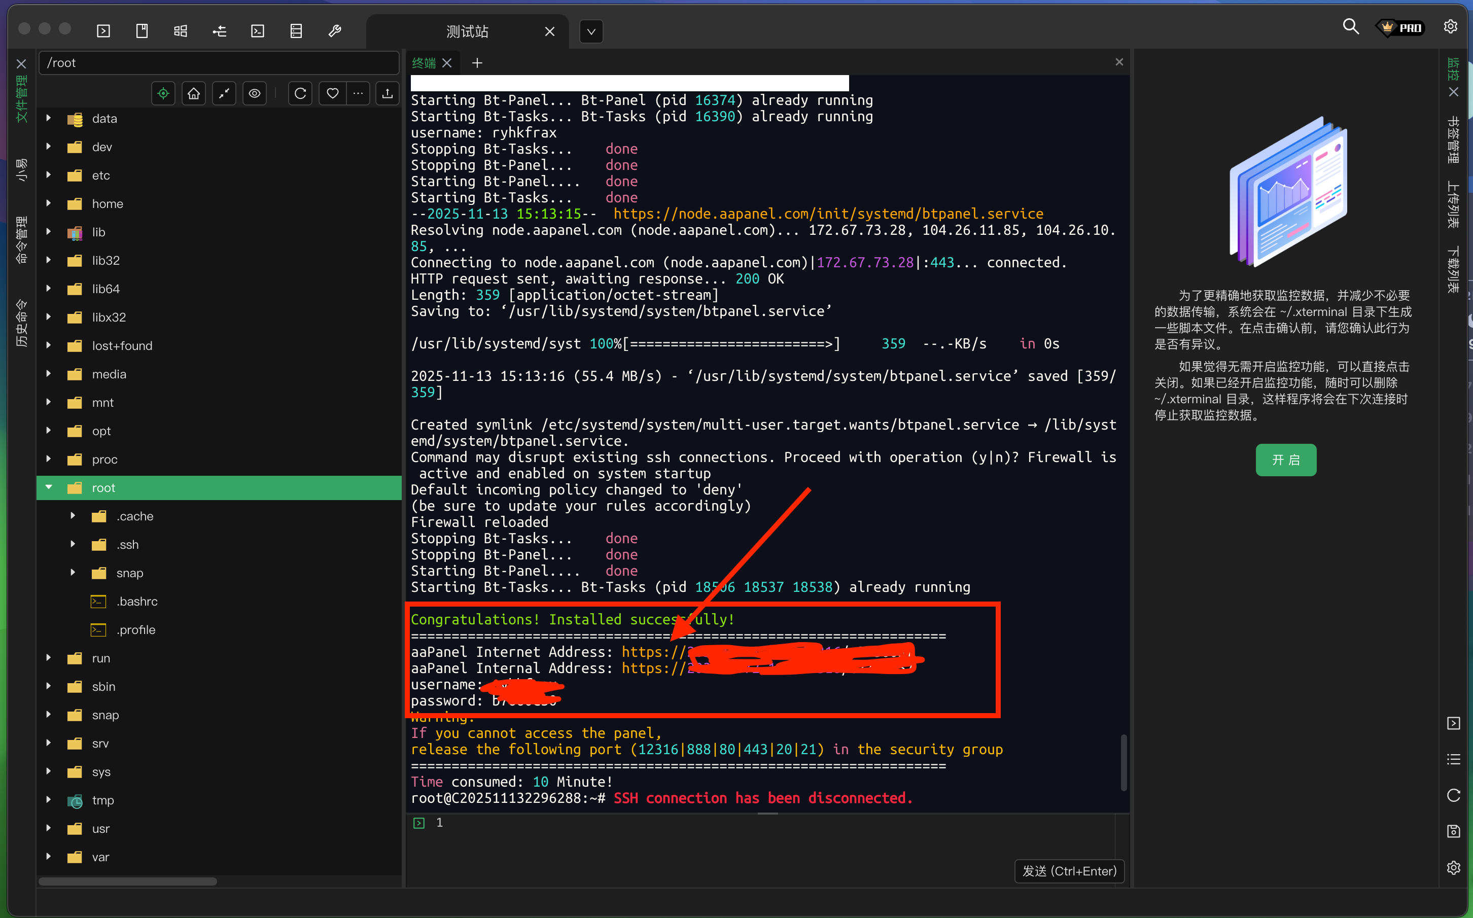Toggle the 监控 monitoring side panel

coord(1452,69)
